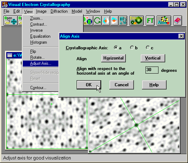Viewport: 188px width, 163px height.
Task: Click the Open image toolbar icon
Action: coord(11,20)
